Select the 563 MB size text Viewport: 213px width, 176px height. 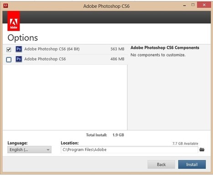(x=117, y=49)
